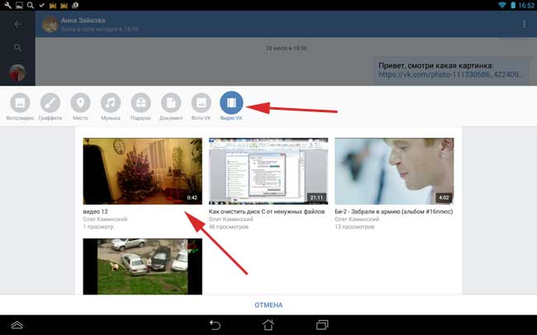Select the Фото/видео attachment icon
537x335 pixels.
21,103
